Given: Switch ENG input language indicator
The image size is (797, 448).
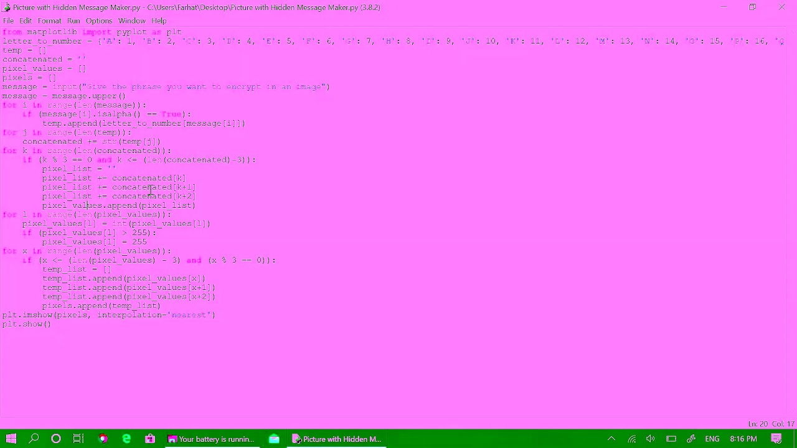Looking at the screenshot, I should point(712,439).
